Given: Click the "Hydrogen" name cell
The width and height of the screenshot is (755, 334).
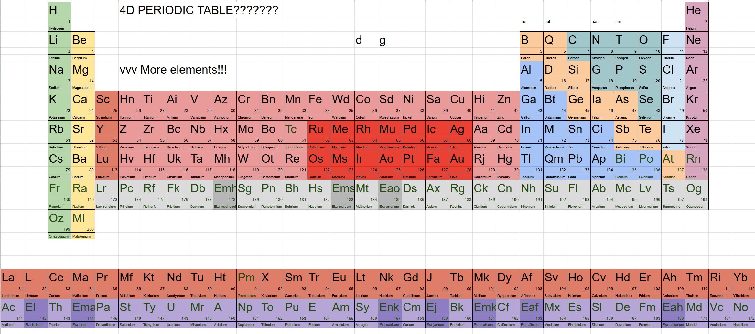Looking at the screenshot, I should [59, 28].
